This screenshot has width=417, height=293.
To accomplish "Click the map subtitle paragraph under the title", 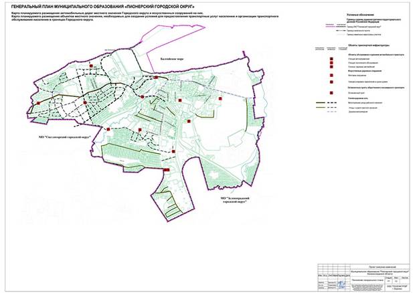I will pyautogui.click(x=145, y=16).
